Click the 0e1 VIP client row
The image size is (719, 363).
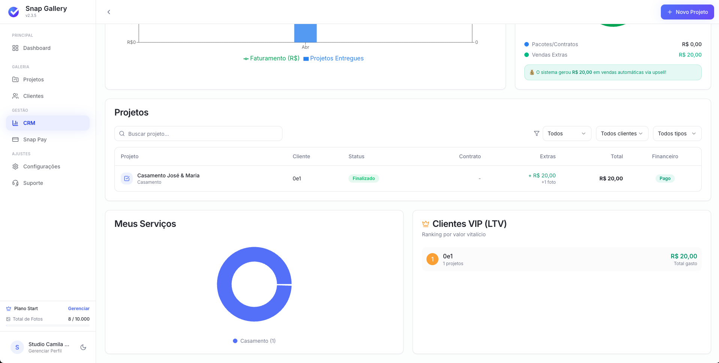[562, 259]
